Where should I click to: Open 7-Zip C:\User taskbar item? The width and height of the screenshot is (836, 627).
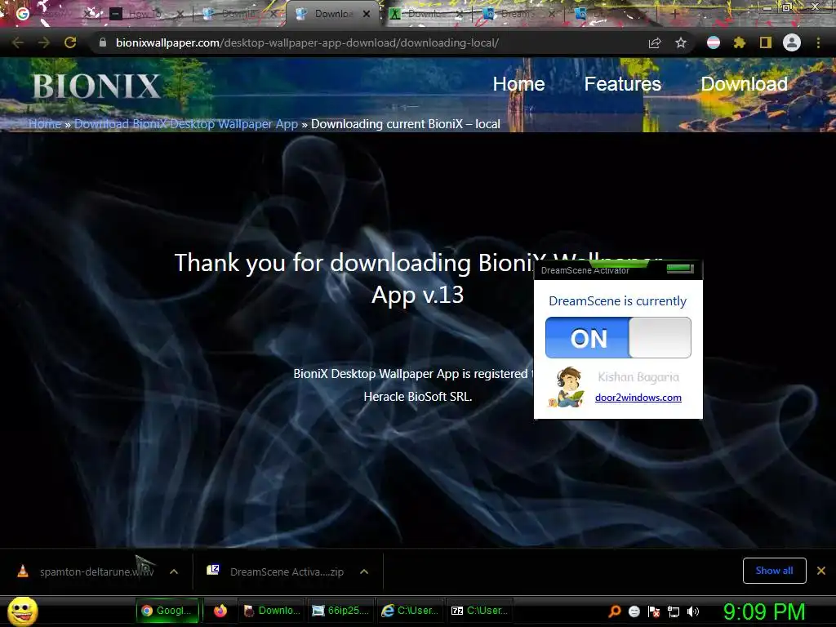click(479, 611)
